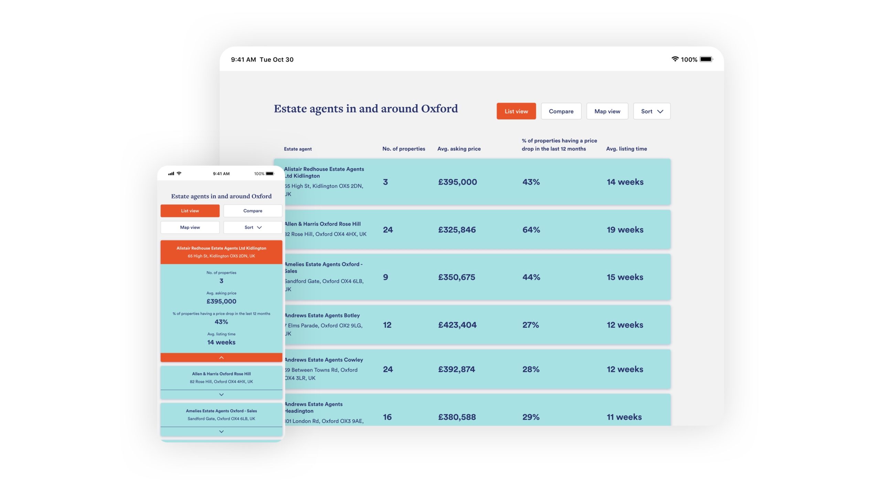This screenshot has height=489, width=881.
Task: Click the 'No. of properties' column header
Action: (404, 149)
